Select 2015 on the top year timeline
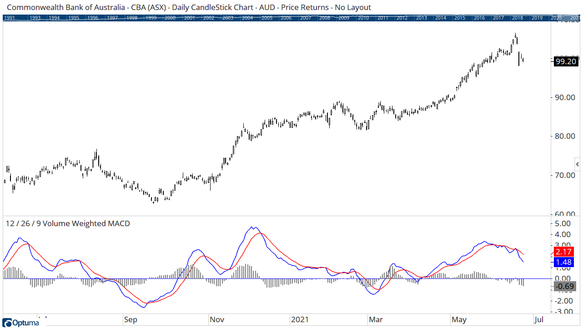The height and width of the screenshot is (329, 583). click(460, 18)
